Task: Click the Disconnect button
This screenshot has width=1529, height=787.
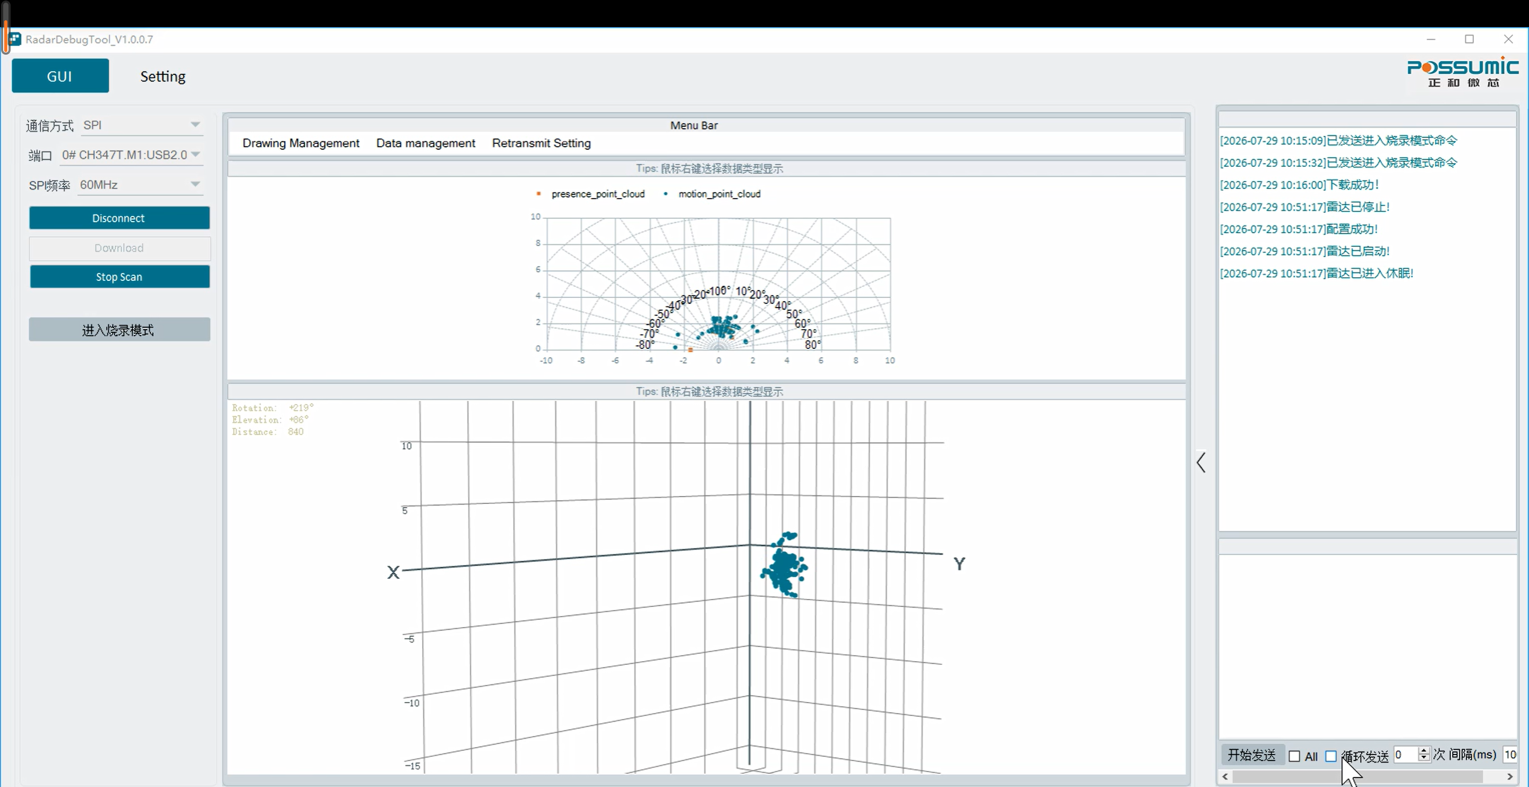Action: pyautogui.click(x=119, y=218)
